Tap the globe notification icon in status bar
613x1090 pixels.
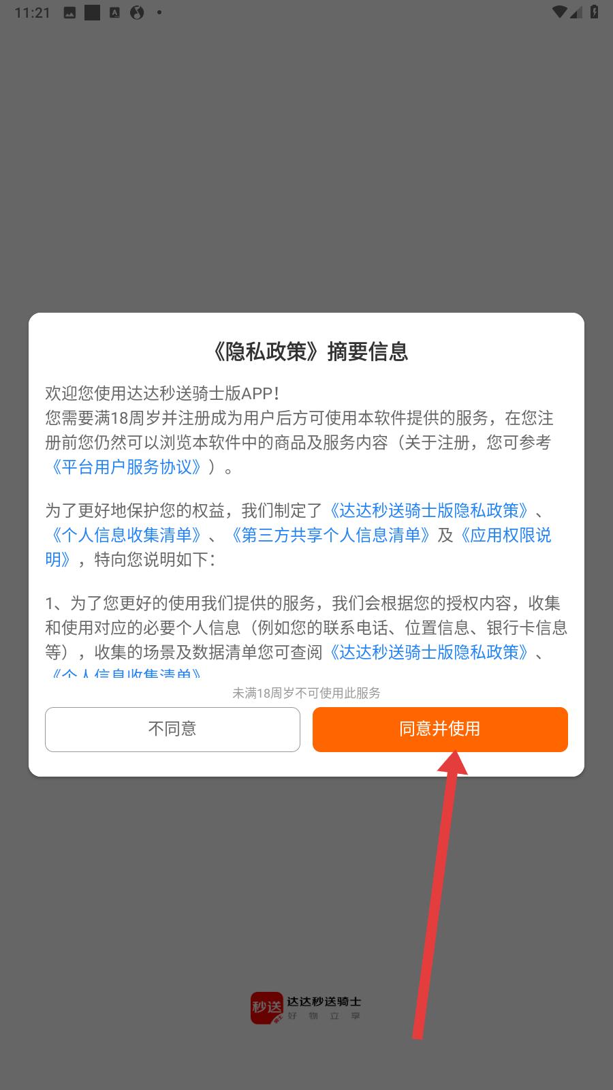click(137, 12)
